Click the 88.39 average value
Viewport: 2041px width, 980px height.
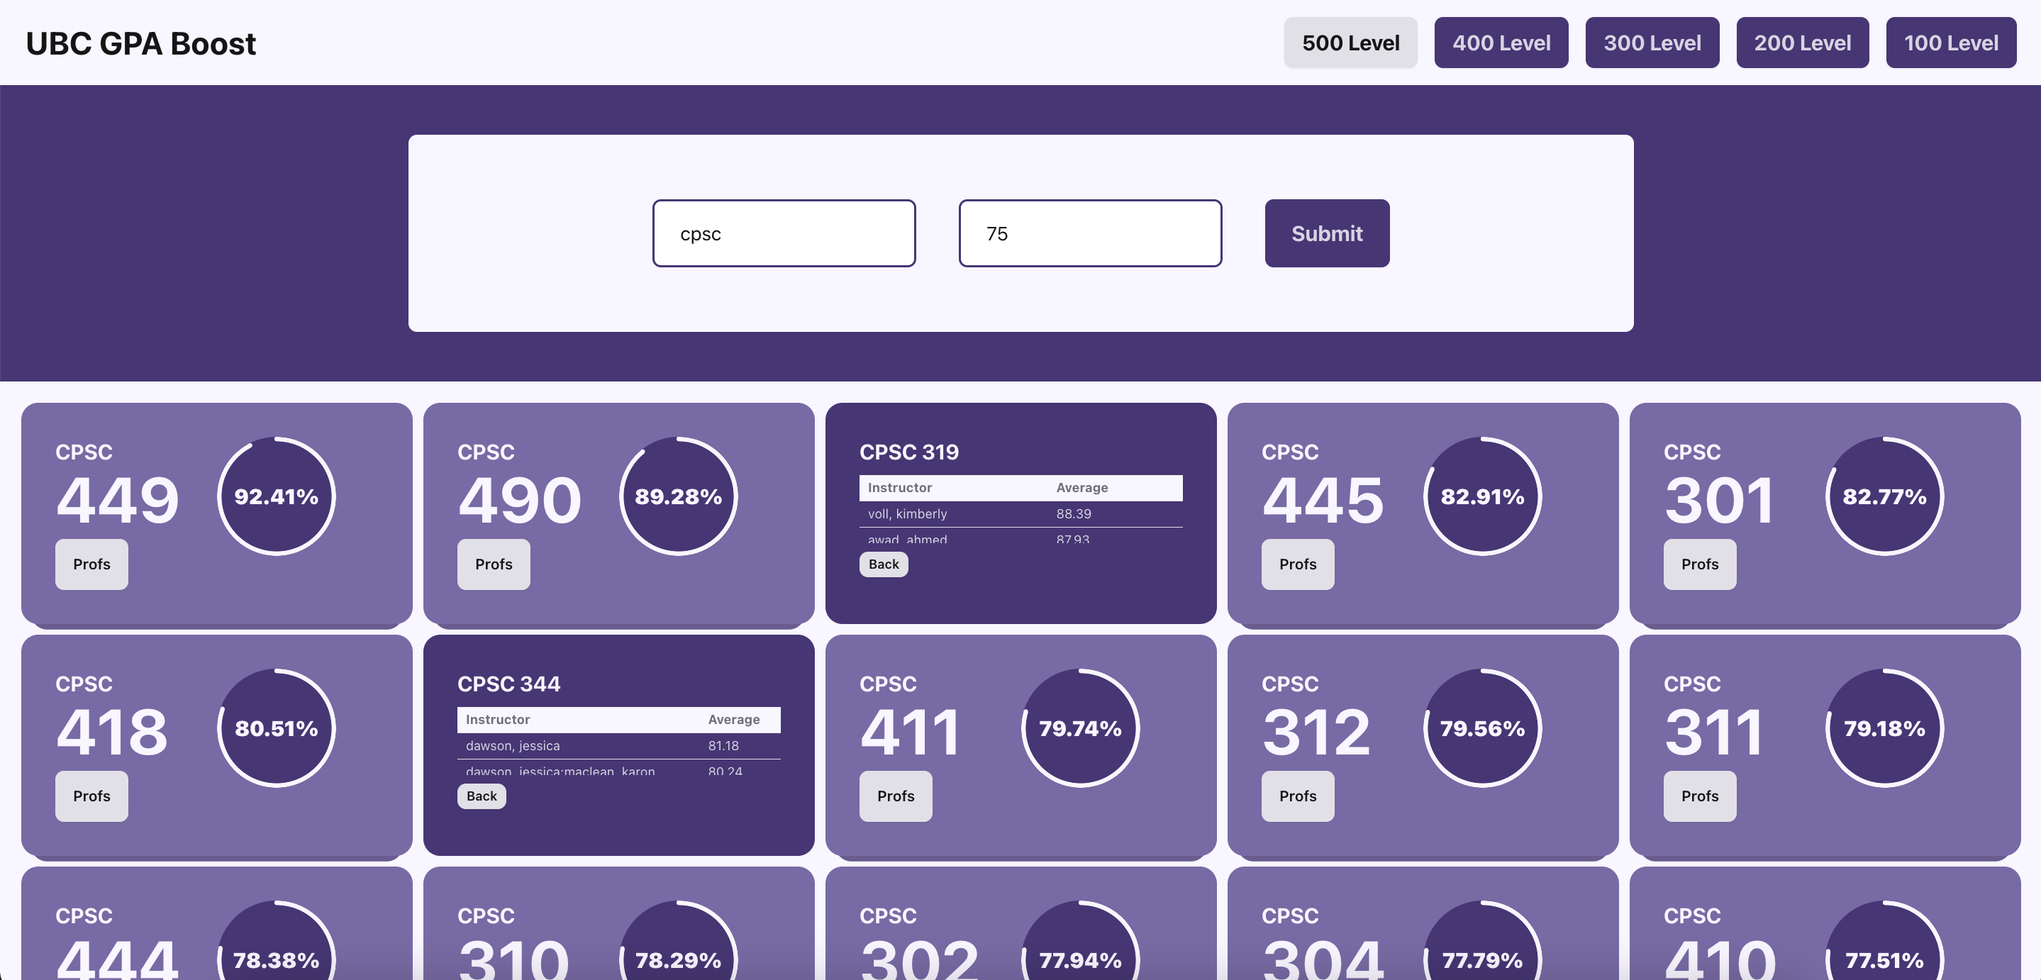(x=1074, y=514)
